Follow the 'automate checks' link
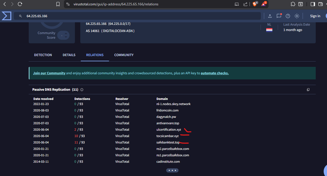This screenshot has width=327, height=176. click(215, 73)
